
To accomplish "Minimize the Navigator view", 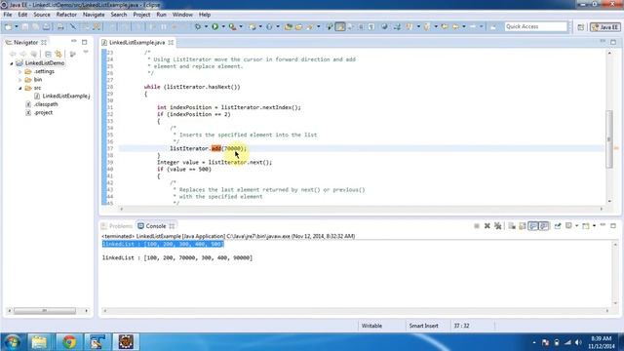I will pos(74,42).
